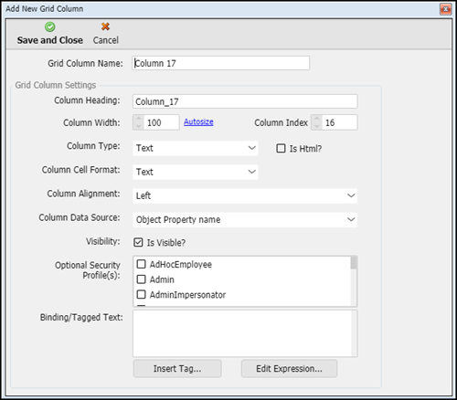This screenshot has width=457, height=400.
Task: Close the Add New Grid Column dialog
Action: point(445,9)
